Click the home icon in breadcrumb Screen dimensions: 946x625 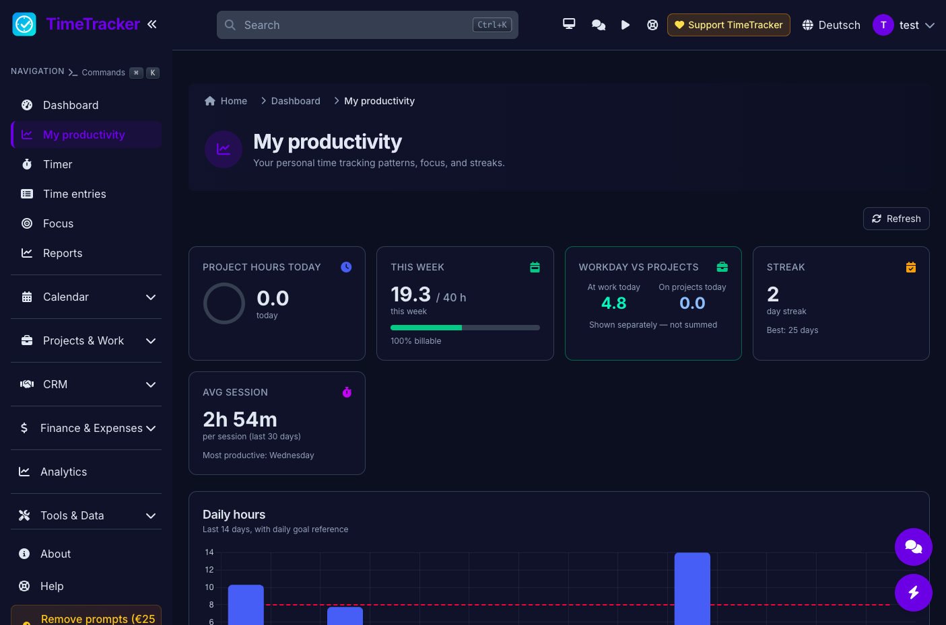[x=210, y=101]
